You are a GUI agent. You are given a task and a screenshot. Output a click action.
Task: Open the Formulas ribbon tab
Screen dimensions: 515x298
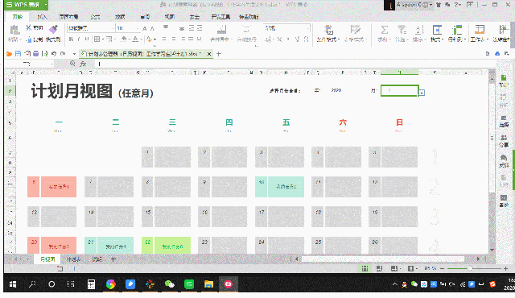(95, 17)
